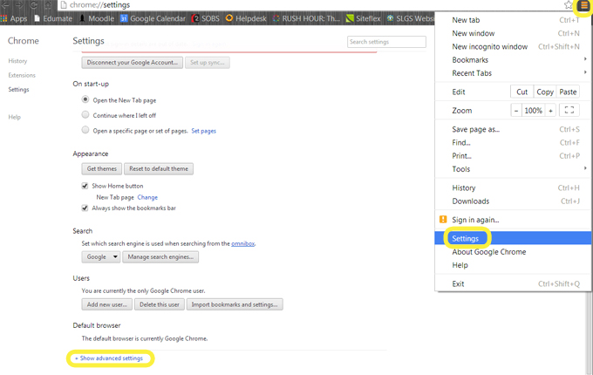Uncheck 'Show Home button' checkbox
This screenshot has height=375, width=593.
tap(85, 186)
